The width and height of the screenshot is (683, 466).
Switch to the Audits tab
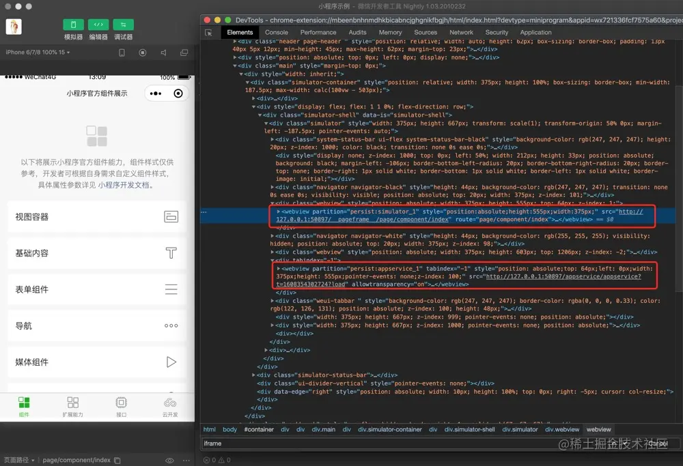tap(357, 32)
